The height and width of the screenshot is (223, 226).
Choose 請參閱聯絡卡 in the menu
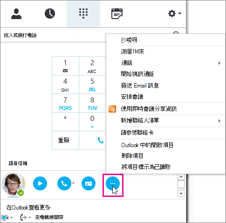pos(166,133)
